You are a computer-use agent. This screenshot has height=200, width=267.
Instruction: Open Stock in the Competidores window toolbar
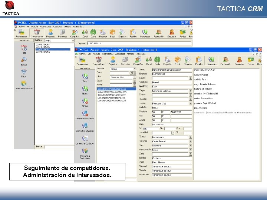pyautogui.click(x=112, y=33)
